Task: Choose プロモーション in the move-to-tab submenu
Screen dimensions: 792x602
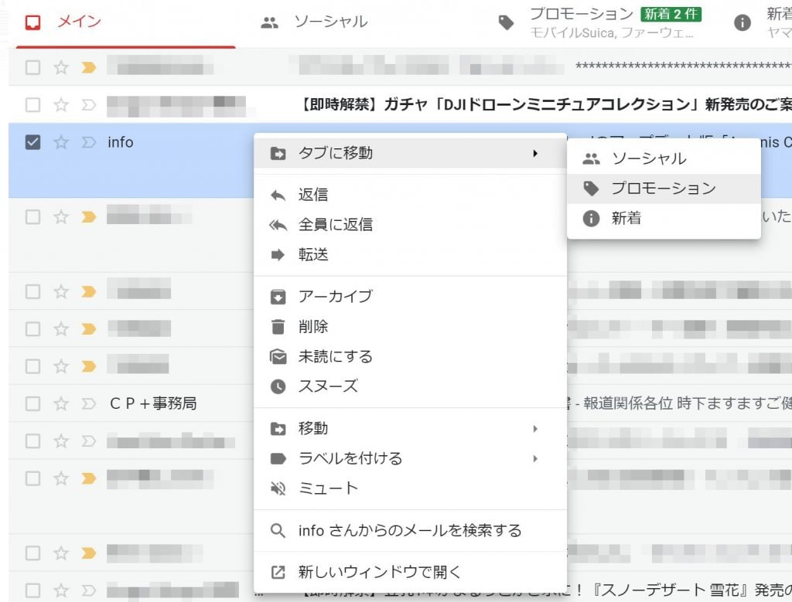Action: pyautogui.click(x=663, y=189)
